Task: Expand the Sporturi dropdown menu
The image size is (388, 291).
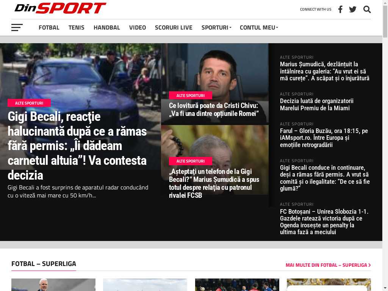Action: pyautogui.click(x=216, y=27)
